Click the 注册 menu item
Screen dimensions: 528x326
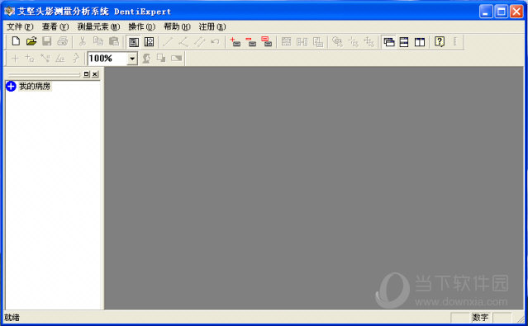[212, 26]
